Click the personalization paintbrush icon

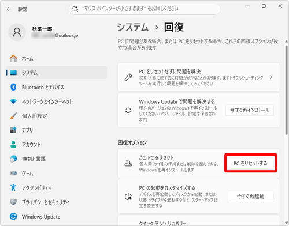(x=13, y=116)
